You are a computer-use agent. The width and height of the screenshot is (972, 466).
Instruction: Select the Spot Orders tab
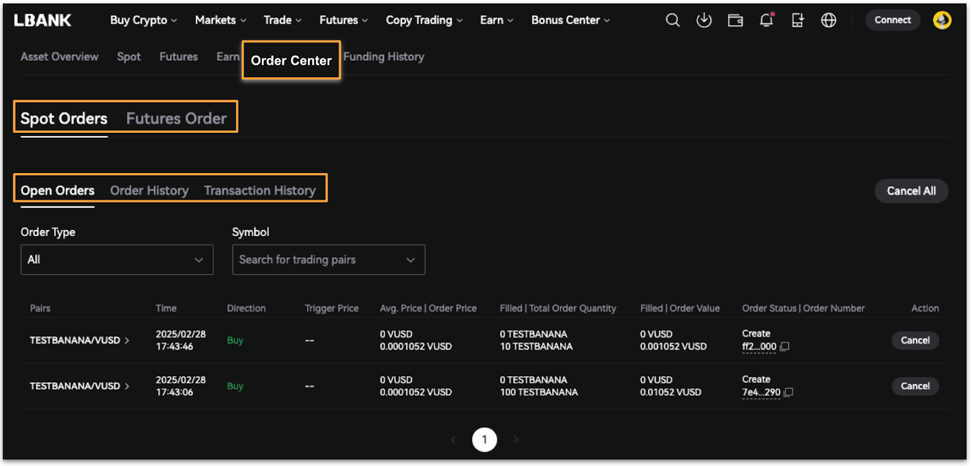tap(64, 118)
